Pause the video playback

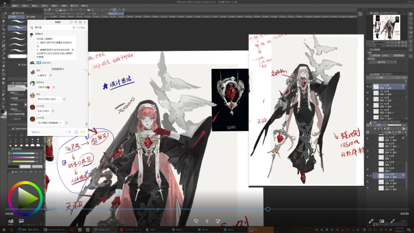(x=207, y=221)
